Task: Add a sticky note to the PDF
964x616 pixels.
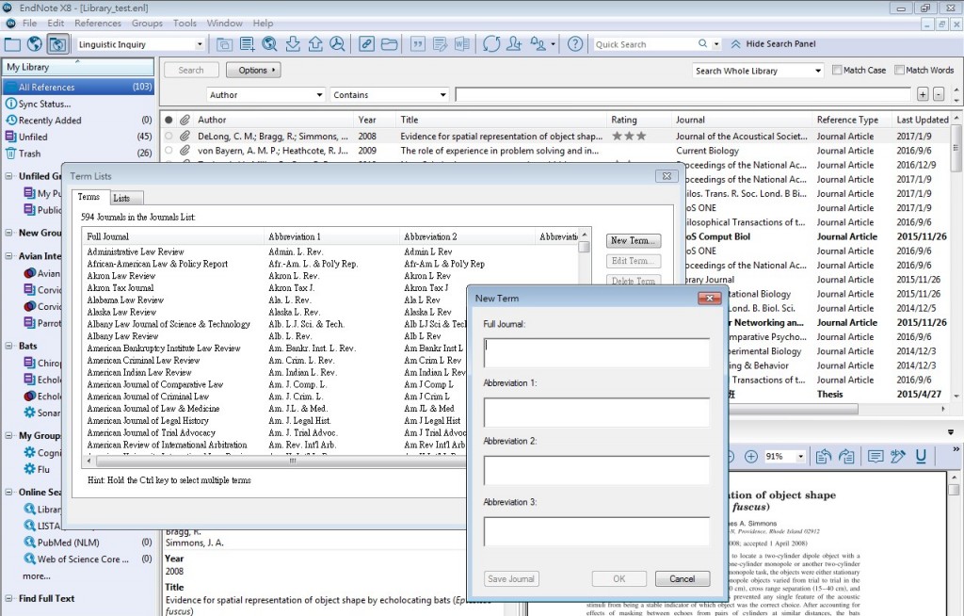Action: [x=876, y=457]
